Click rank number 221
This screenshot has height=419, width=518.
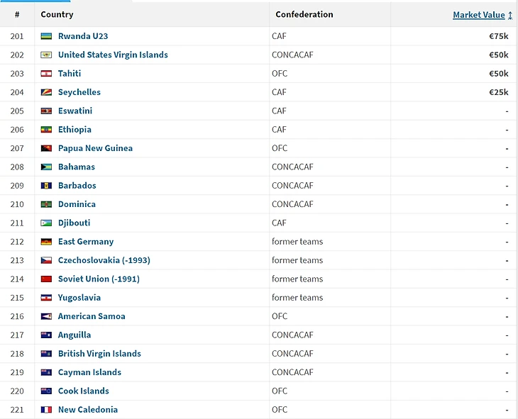tap(17, 410)
